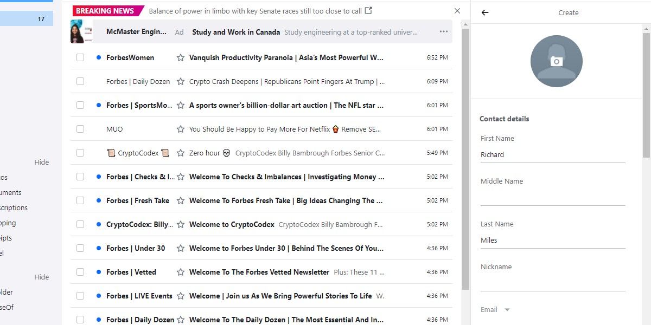
Task: Click camera icon to add contact photo
Action: [557, 61]
